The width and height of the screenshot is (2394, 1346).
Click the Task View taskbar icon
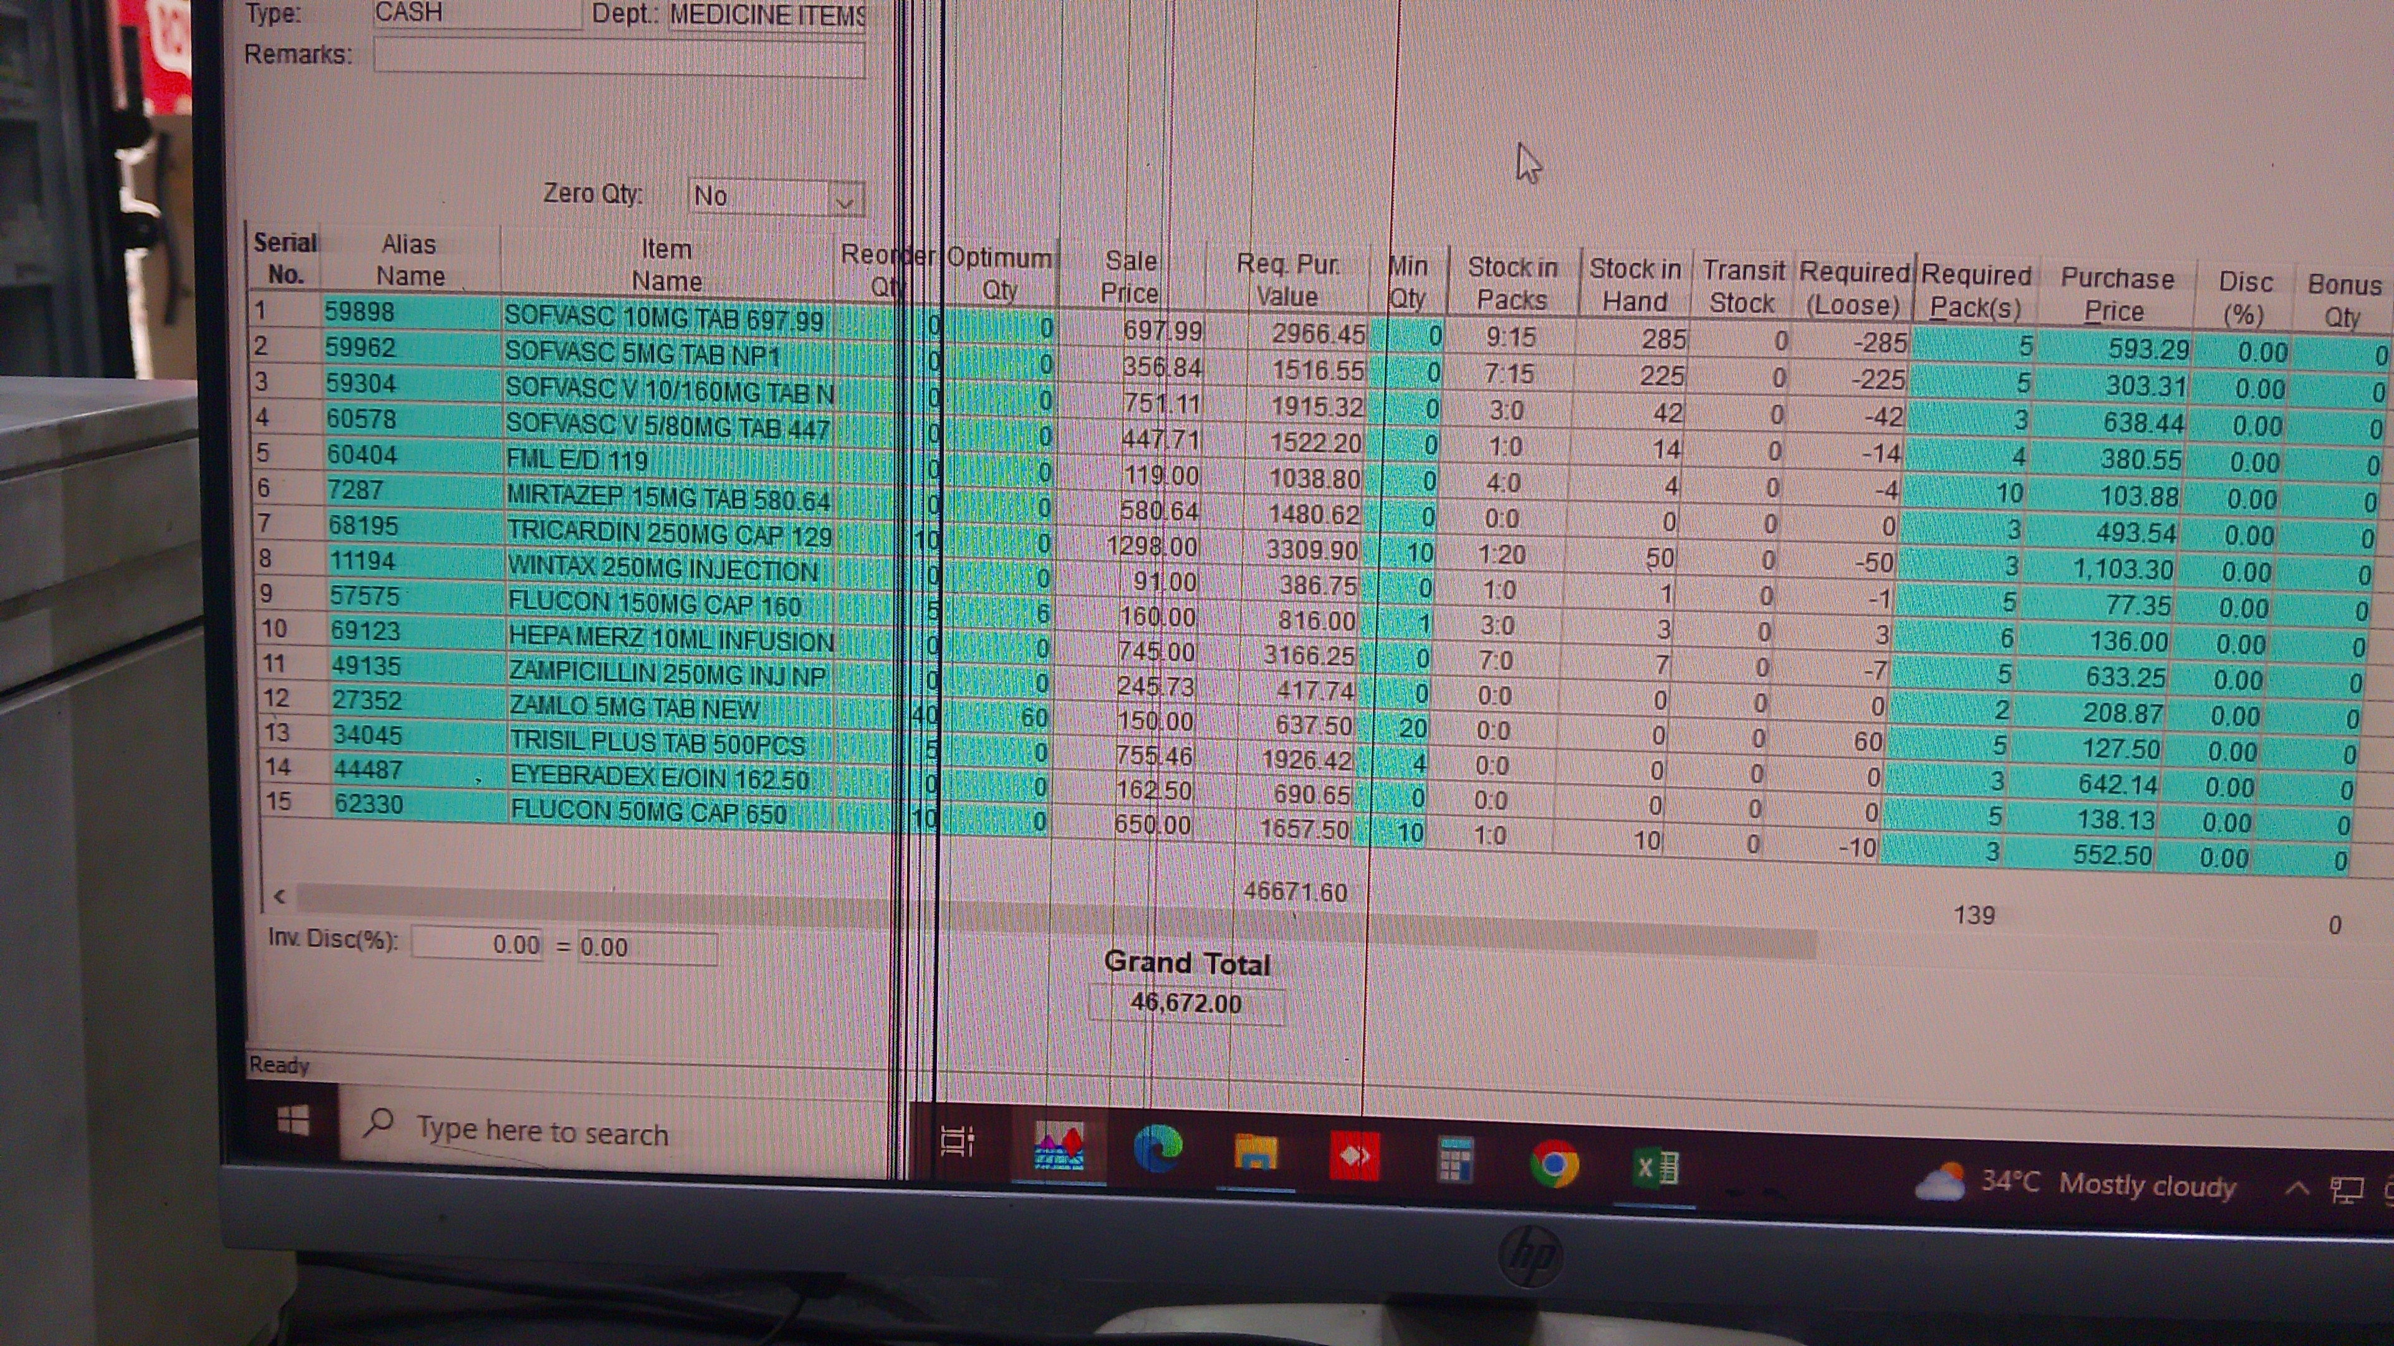pyautogui.click(x=957, y=1141)
